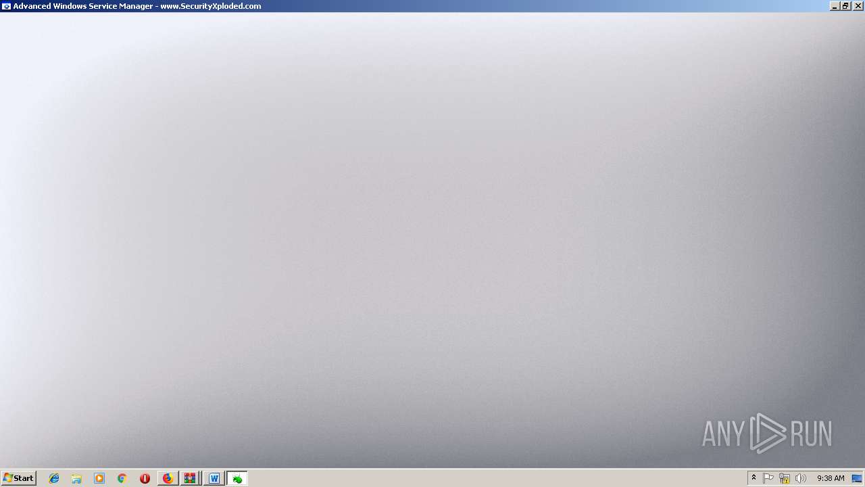865x487 pixels.
Task: Open the Windows Start menu
Action: [19, 478]
